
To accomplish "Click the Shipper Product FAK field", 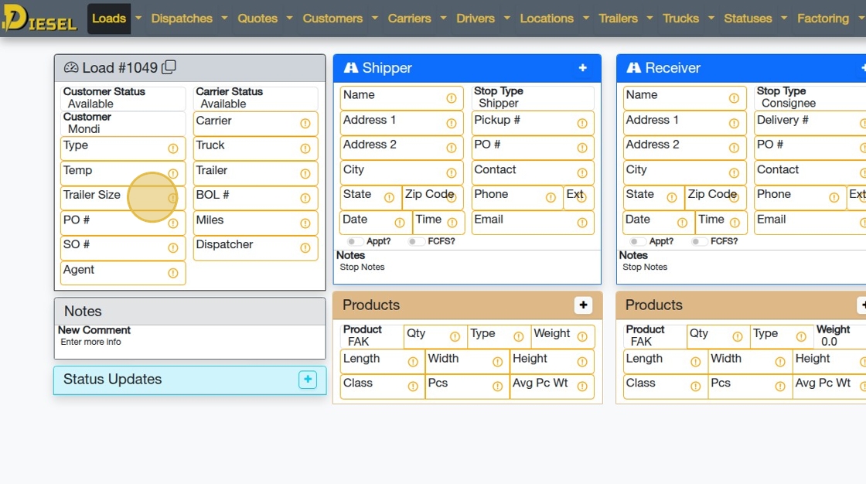I will click(372, 336).
